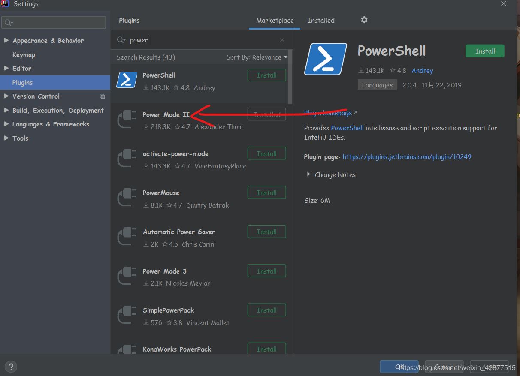Focus the settings search field
Viewport: 520px width, 376px height.
(54, 23)
